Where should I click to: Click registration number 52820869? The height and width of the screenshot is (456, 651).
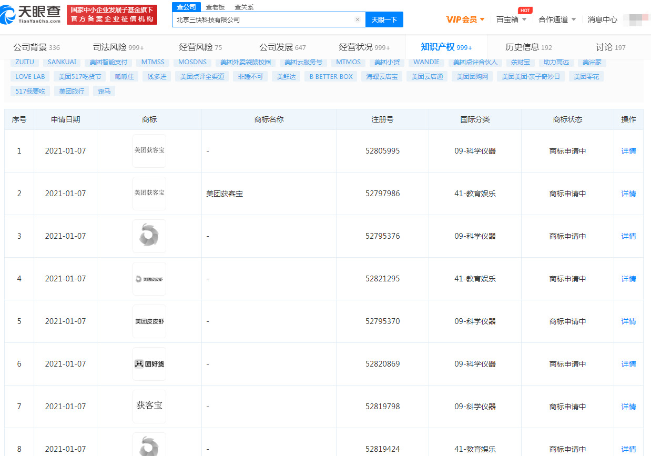(382, 364)
